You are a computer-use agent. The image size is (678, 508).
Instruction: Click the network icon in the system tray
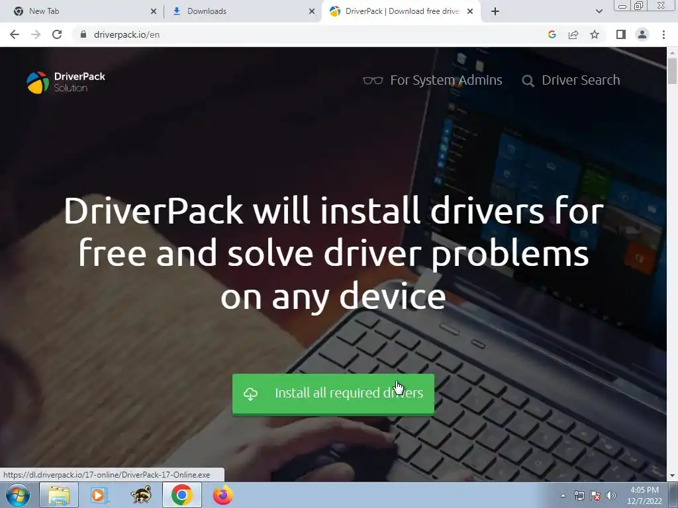(579, 496)
